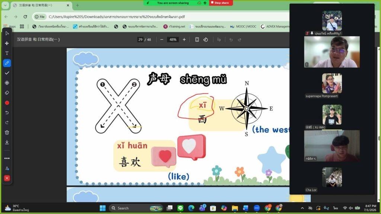This screenshot has height=214, width=381.
Task: Click supannapa Pomprasert participant thumbnail
Action: (x=332, y=83)
